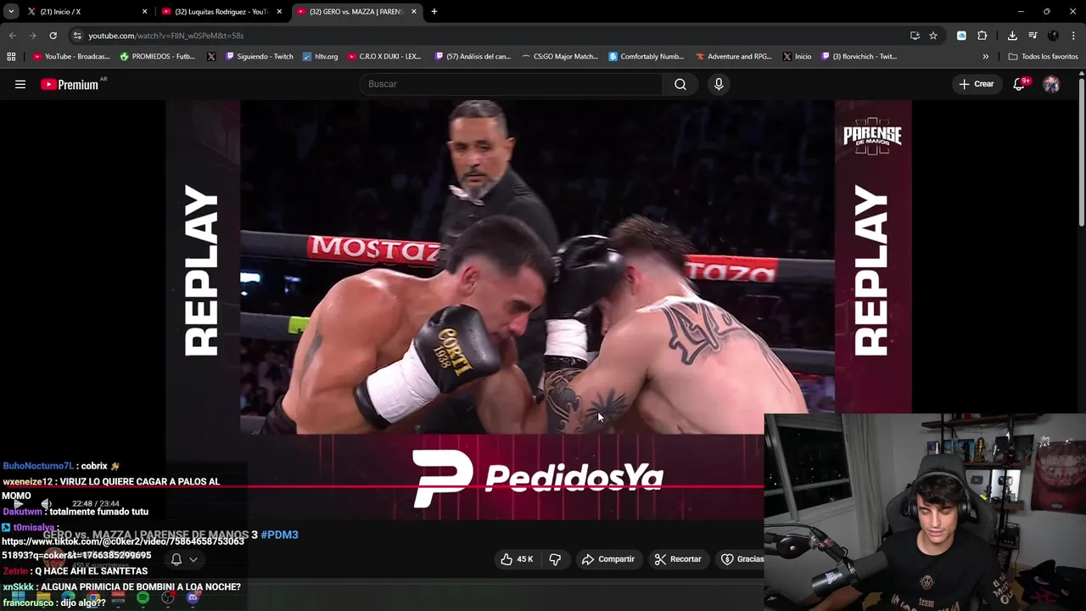The width and height of the screenshot is (1086, 611).
Task: Close the GERO vs. MAZZA tab
Action: click(x=414, y=12)
